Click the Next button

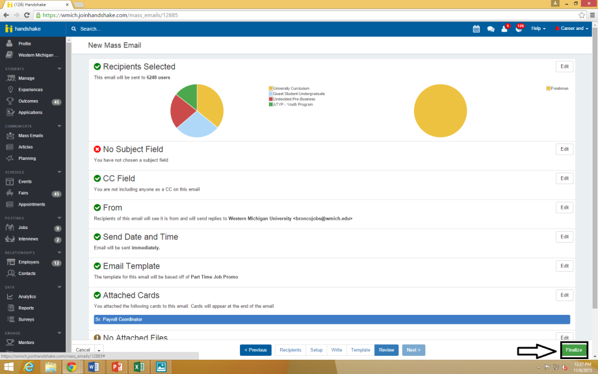(x=413, y=350)
